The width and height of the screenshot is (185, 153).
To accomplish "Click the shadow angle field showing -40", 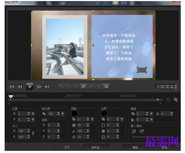I will click(x=81, y=131).
